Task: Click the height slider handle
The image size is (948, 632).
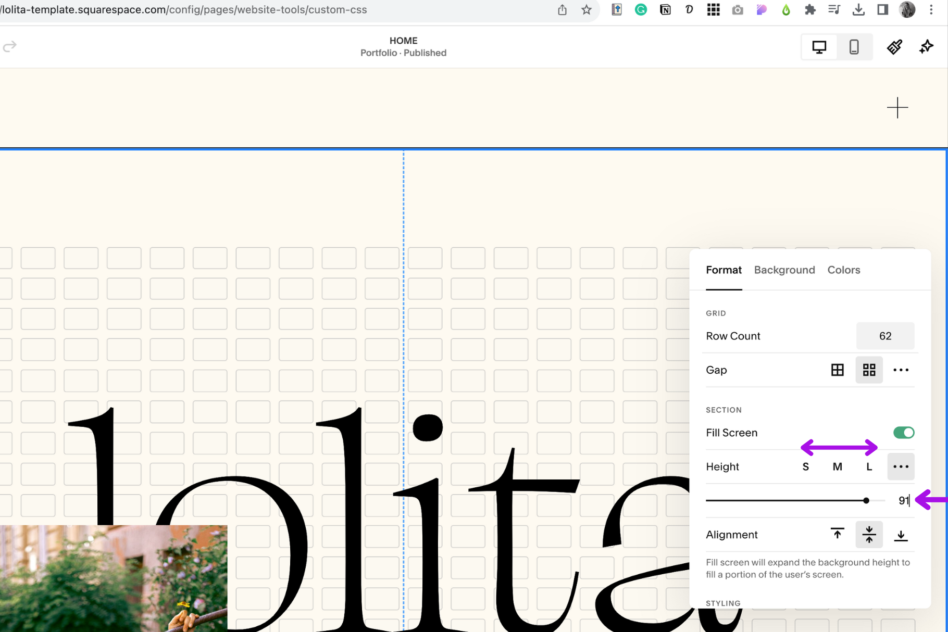Action: [866, 501]
